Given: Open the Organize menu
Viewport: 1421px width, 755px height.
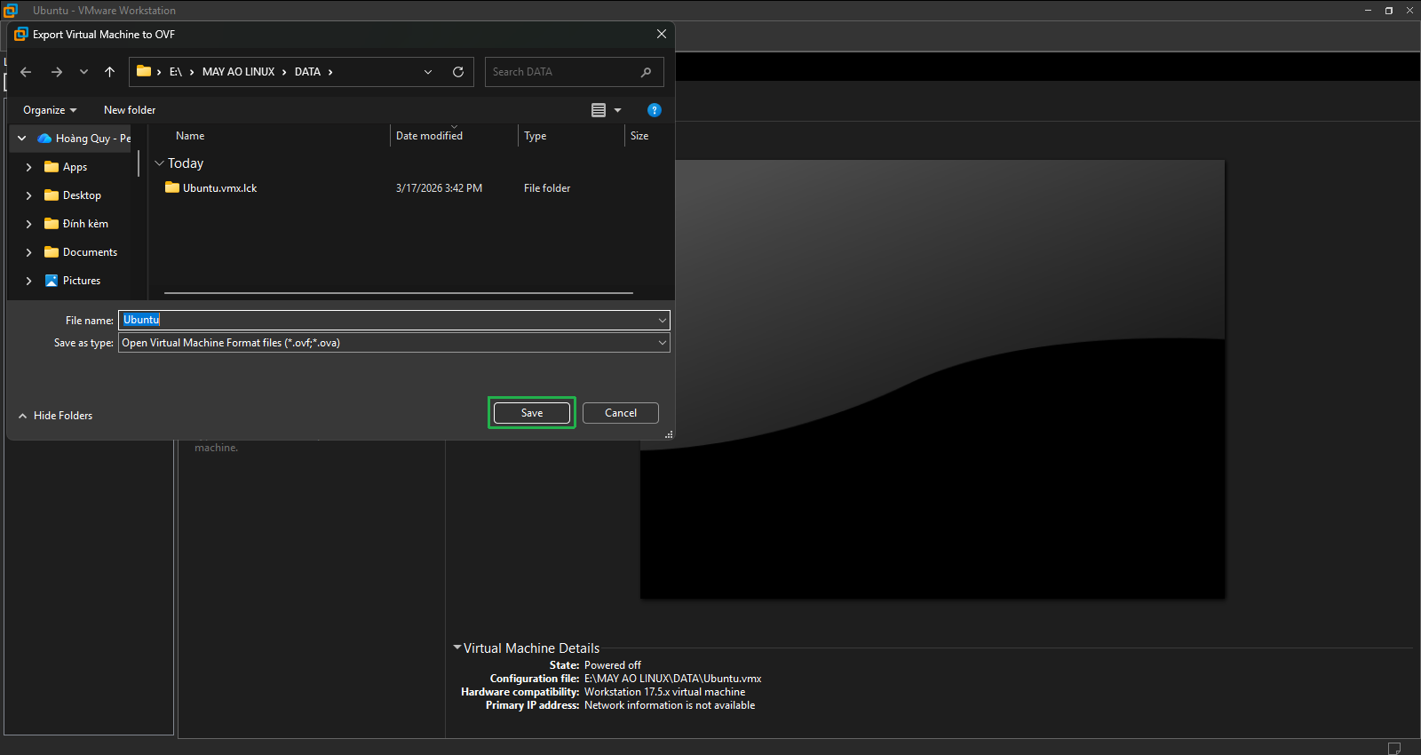Looking at the screenshot, I should (50, 110).
